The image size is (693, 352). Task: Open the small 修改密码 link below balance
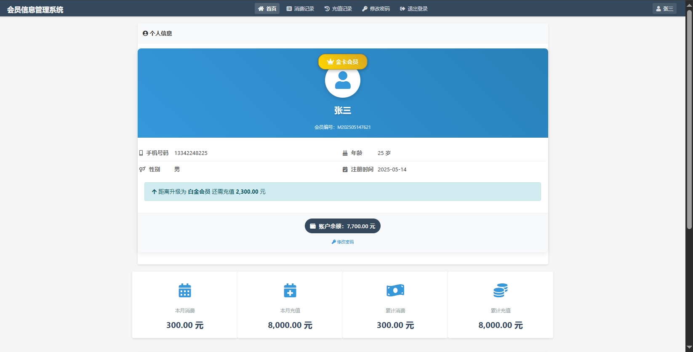[343, 242]
